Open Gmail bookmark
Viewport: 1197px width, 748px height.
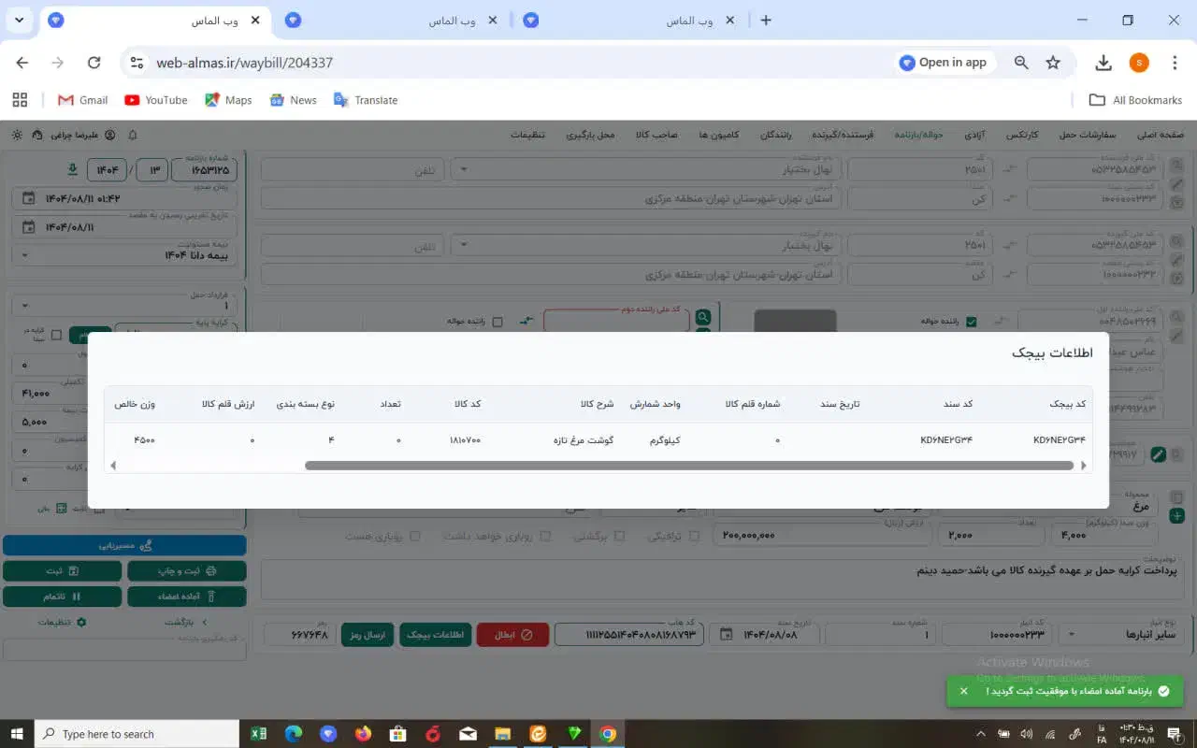click(x=83, y=100)
